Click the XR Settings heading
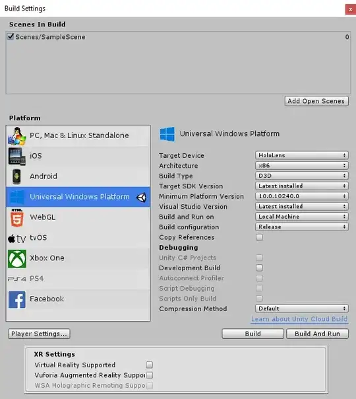 (55, 354)
